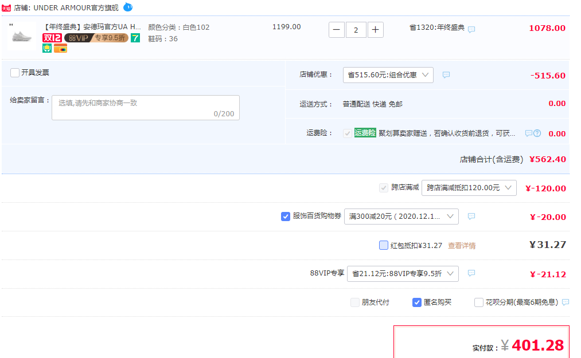581x358 pixels.
Task: Expand the 省21.12元:88VIP专享9.5折 dropdown
Action: click(x=403, y=274)
